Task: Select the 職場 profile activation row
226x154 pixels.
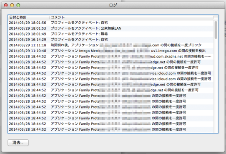Action: (x=110, y=34)
